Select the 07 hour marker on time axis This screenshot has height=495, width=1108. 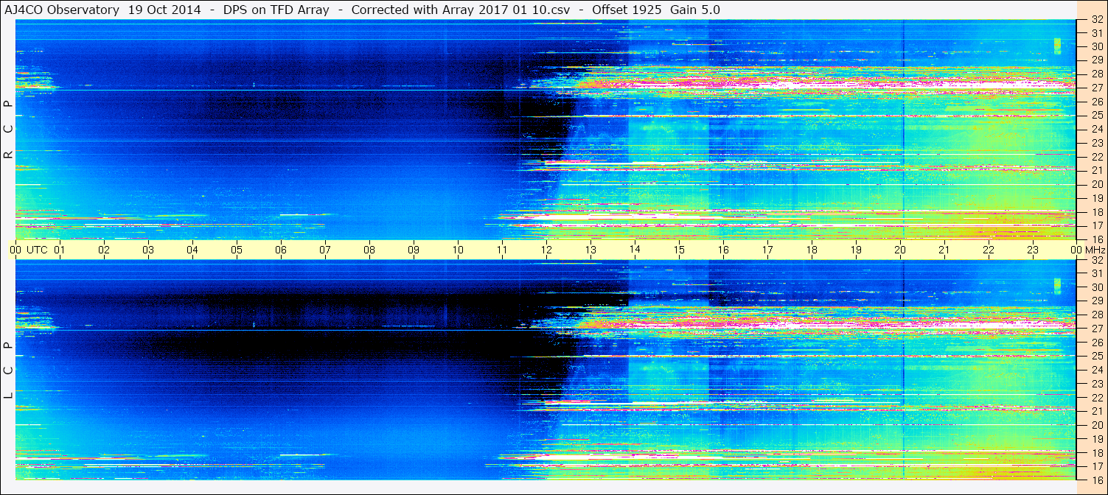(x=325, y=250)
